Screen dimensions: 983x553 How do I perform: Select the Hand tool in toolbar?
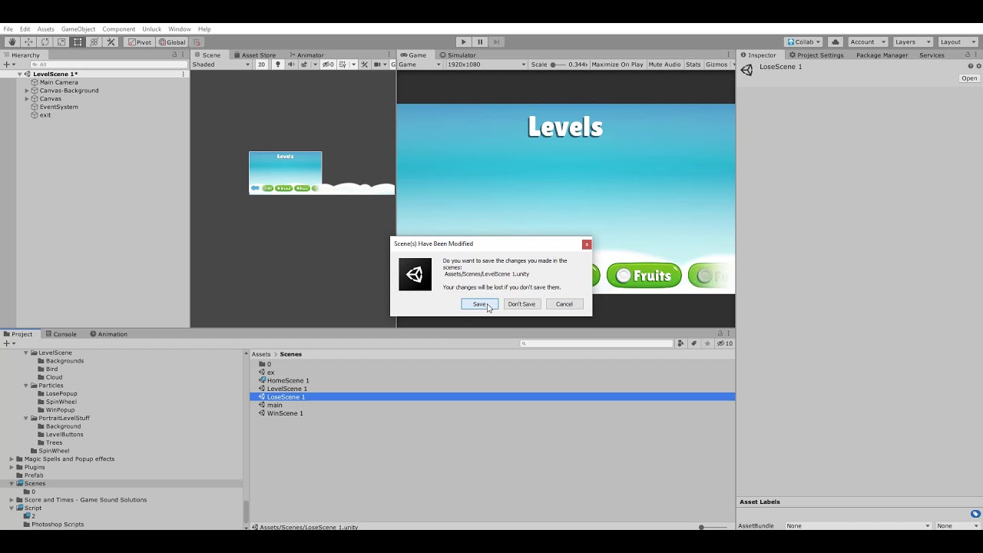(12, 42)
